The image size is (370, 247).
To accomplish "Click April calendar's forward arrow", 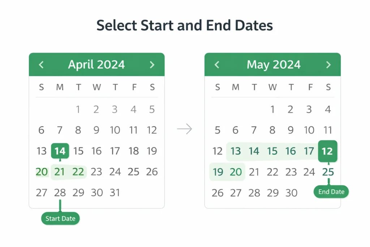I will click(x=152, y=64).
